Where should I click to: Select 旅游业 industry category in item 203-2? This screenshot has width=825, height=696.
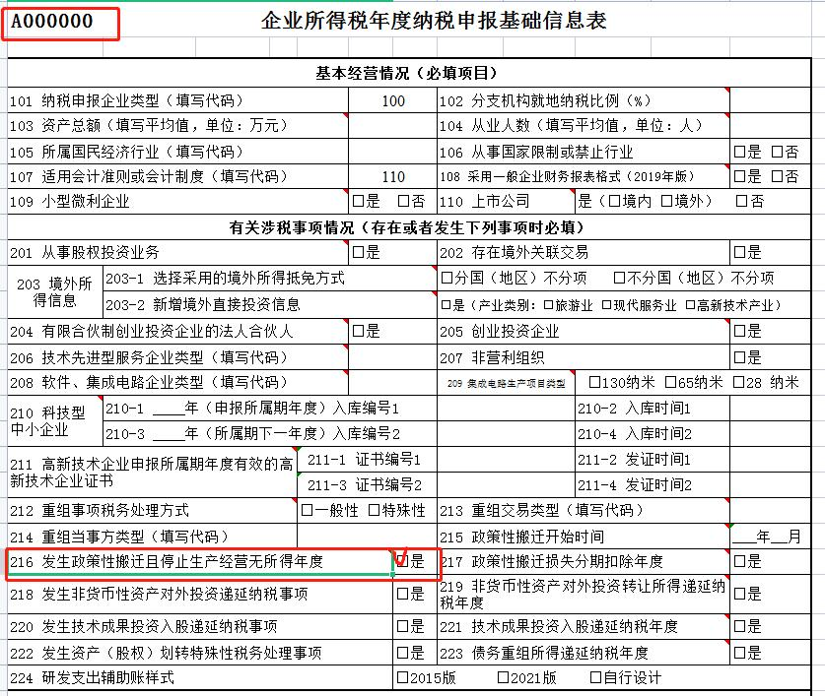[x=549, y=305]
